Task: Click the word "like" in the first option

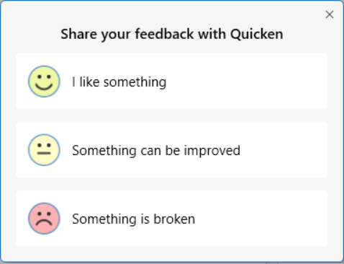Action: (x=89, y=82)
